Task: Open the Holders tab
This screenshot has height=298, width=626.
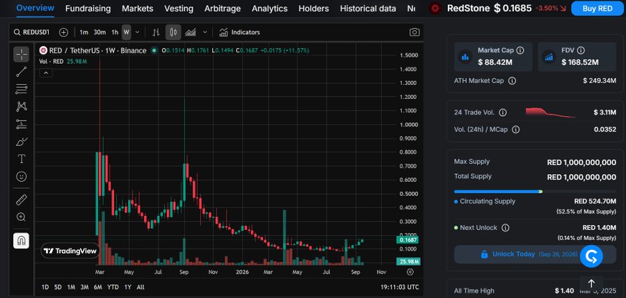Action: coord(314,8)
